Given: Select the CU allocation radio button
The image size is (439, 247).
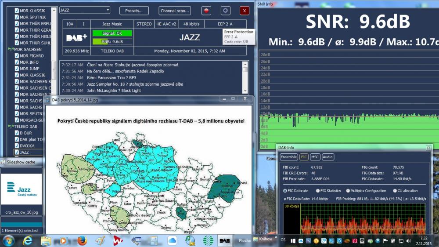Looking at the screenshot, I should coord(395,191).
